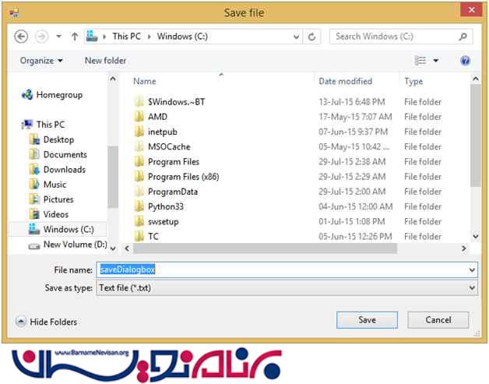489x384 pixels.
Task: Sort files by Name column header
Action: point(144,81)
